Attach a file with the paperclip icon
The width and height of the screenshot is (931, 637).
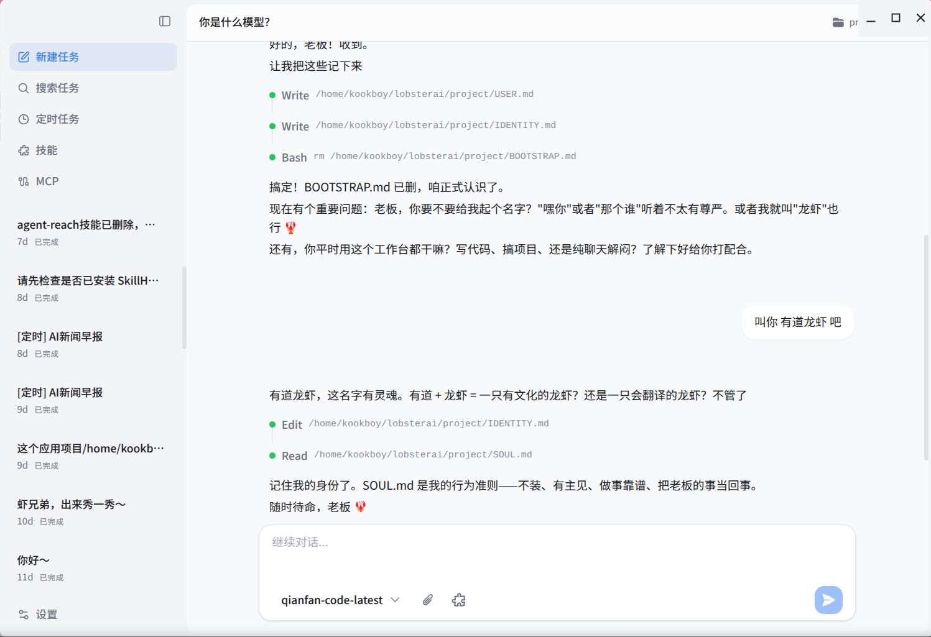pyautogui.click(x=428, y=600)
